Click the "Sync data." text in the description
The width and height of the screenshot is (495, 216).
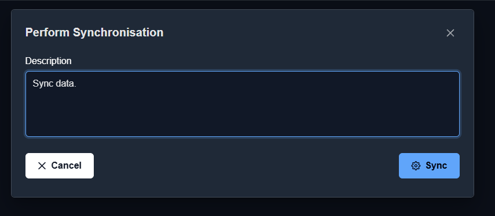pos(54,84)
